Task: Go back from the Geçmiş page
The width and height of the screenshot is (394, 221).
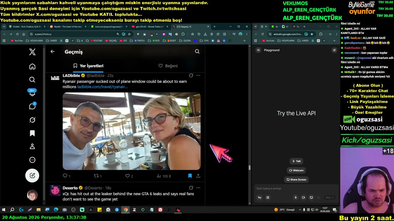Action: (x=53, y=52)
